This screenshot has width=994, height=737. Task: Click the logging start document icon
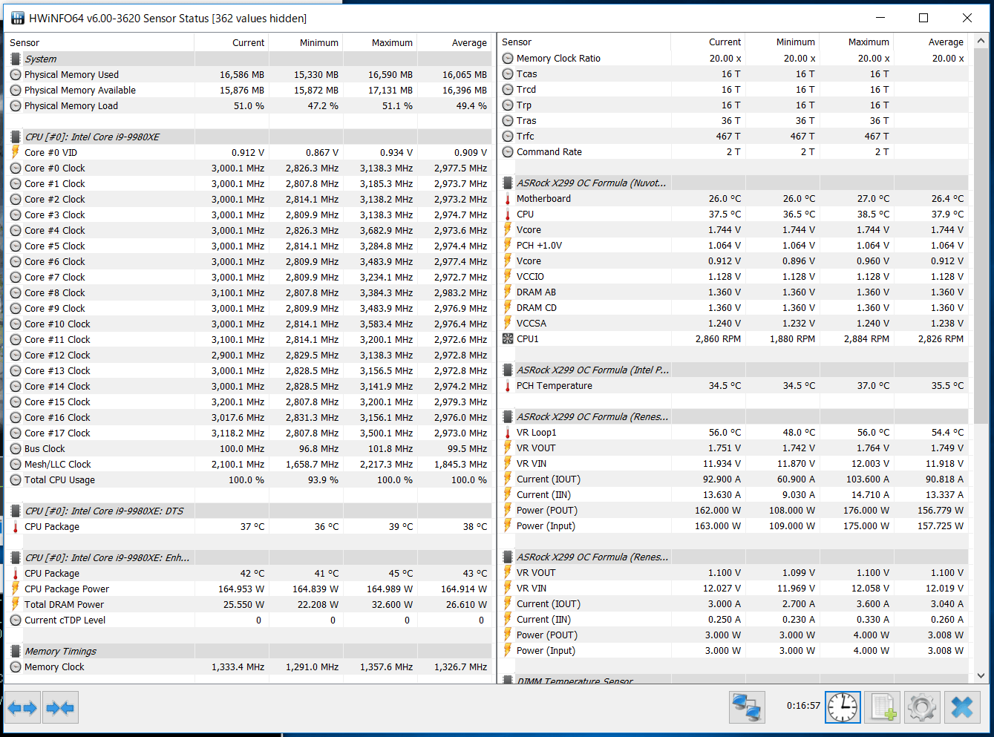pos(883,707)
